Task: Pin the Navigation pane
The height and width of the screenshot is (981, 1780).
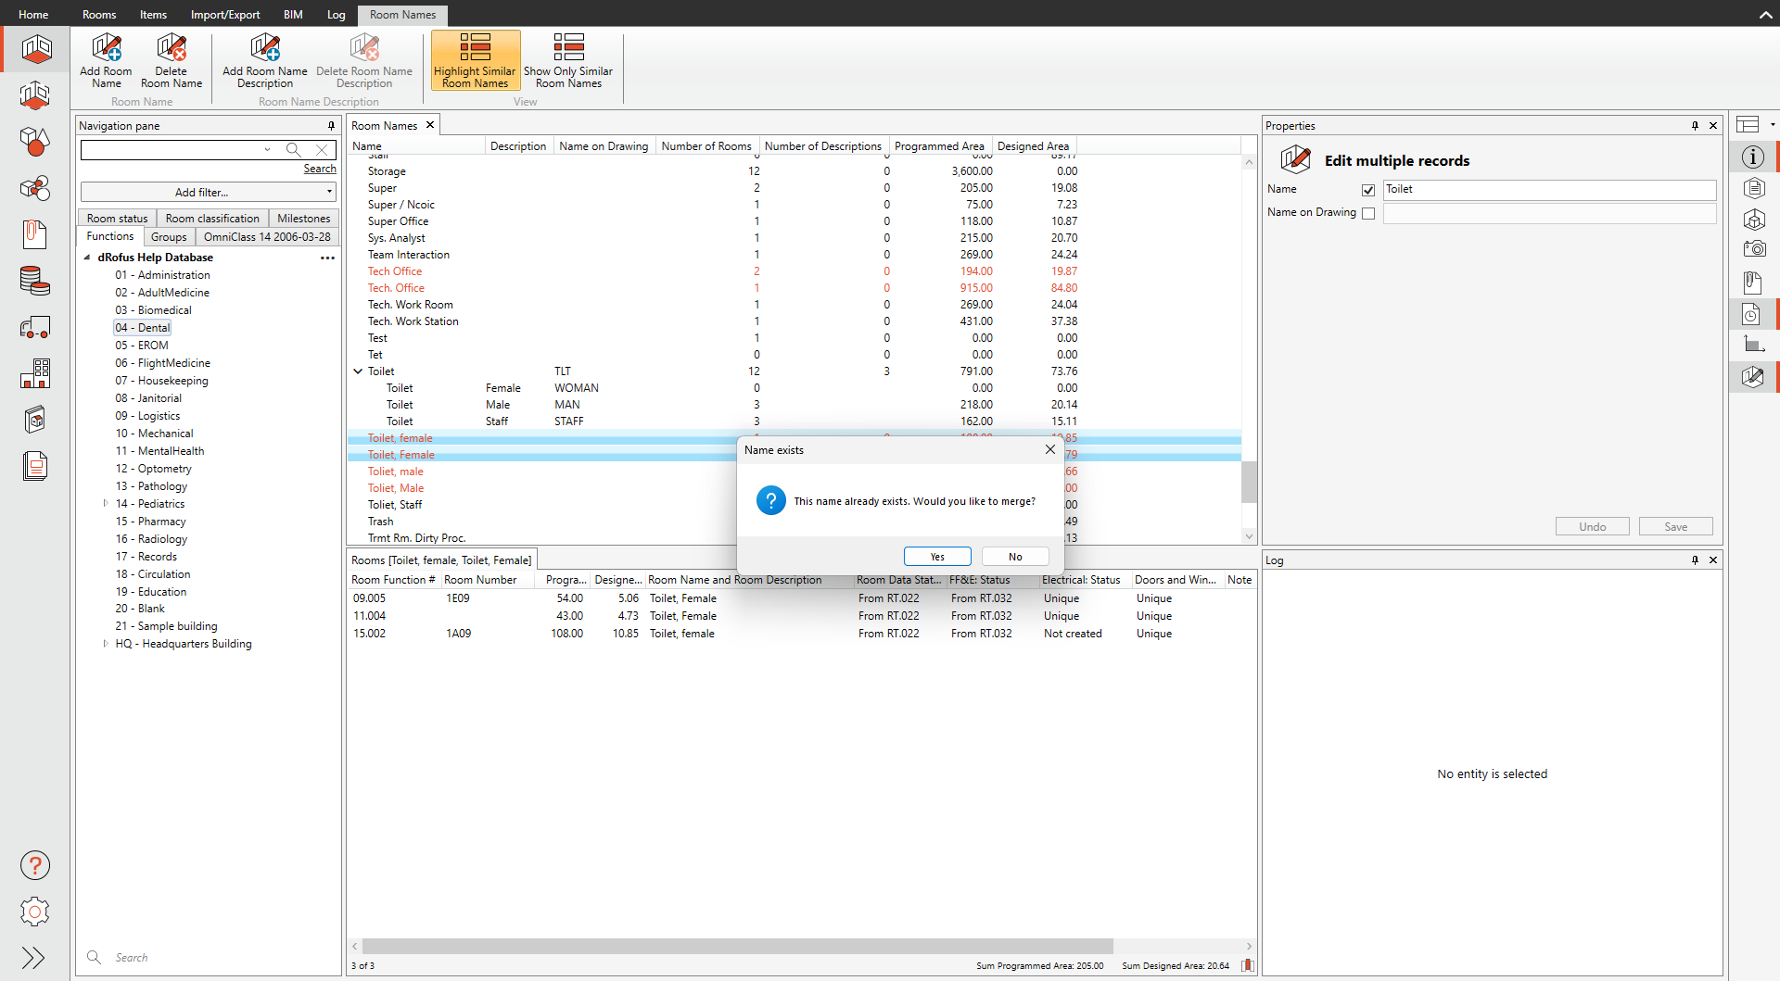Action: pos(331,126)
